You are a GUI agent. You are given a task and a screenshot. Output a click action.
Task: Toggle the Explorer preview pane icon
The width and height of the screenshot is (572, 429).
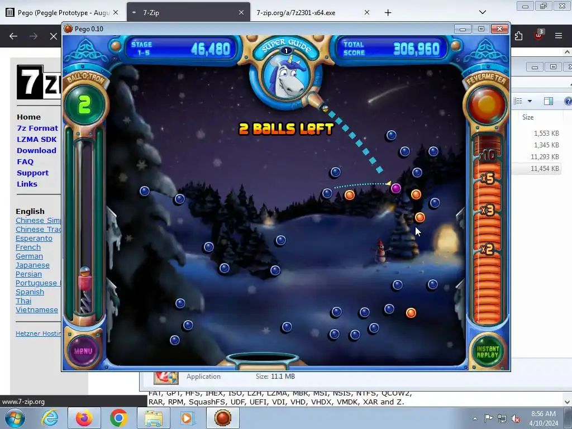pos(549,101)
